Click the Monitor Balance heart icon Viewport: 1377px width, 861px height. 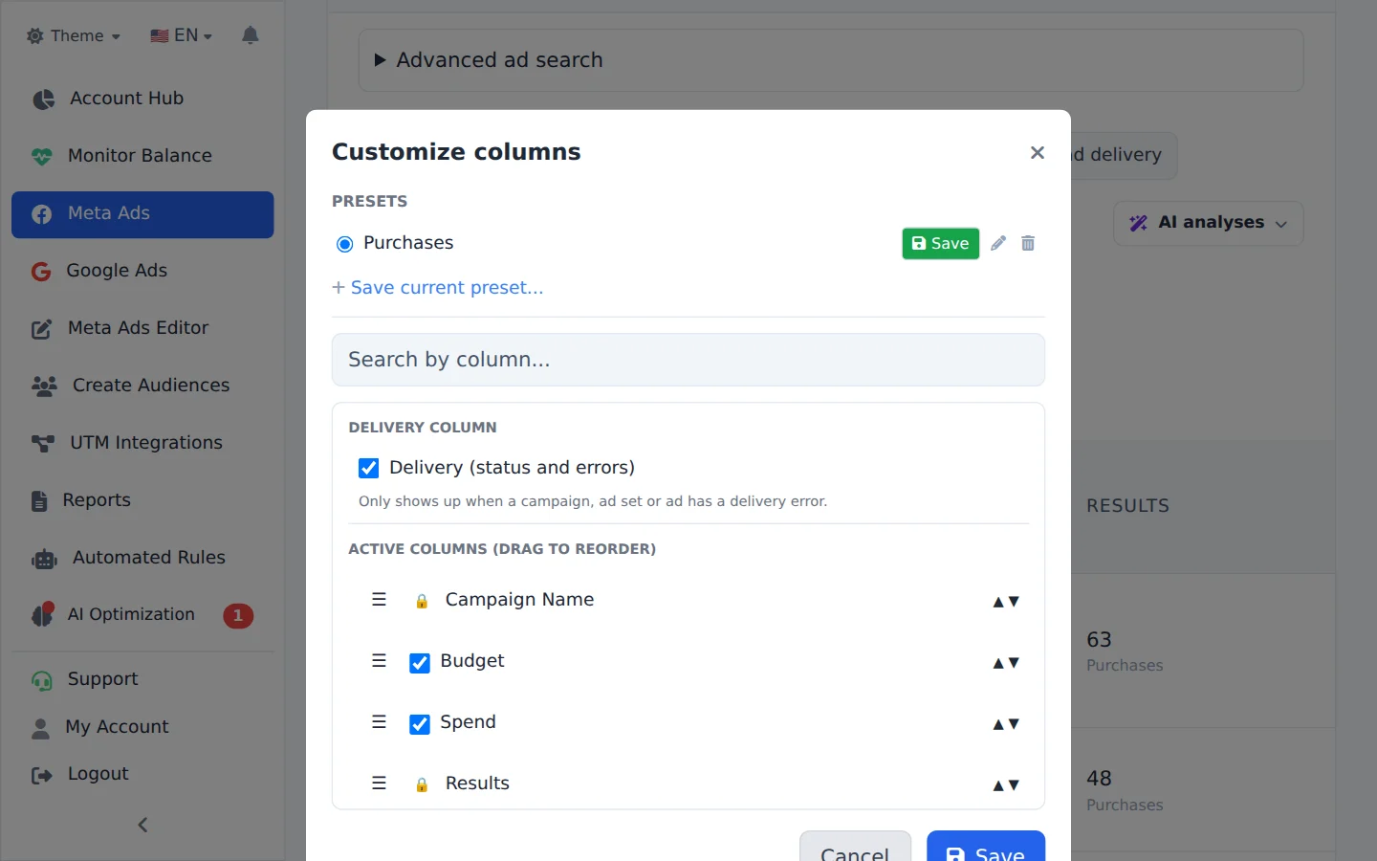click(41, 156)
